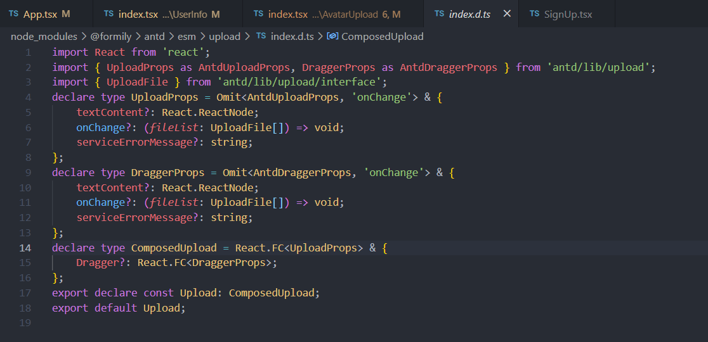
Task: Click ComposedUpload type annotation on line 17
Action: point(272,293)
